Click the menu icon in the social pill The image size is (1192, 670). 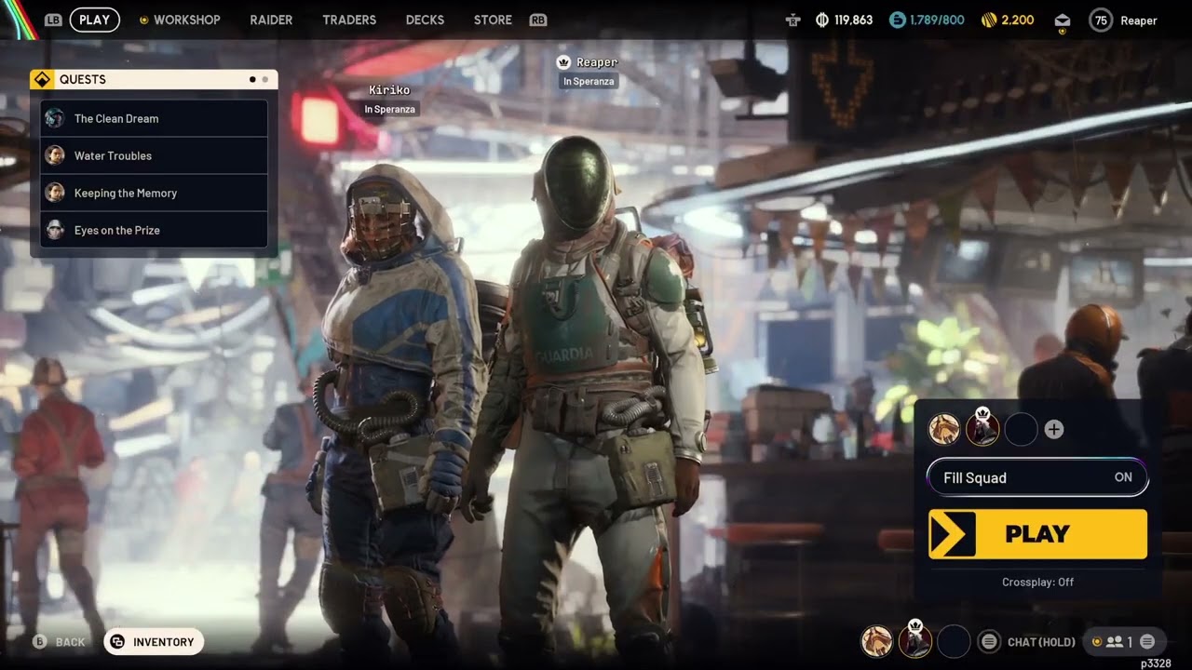point(1147,641)
